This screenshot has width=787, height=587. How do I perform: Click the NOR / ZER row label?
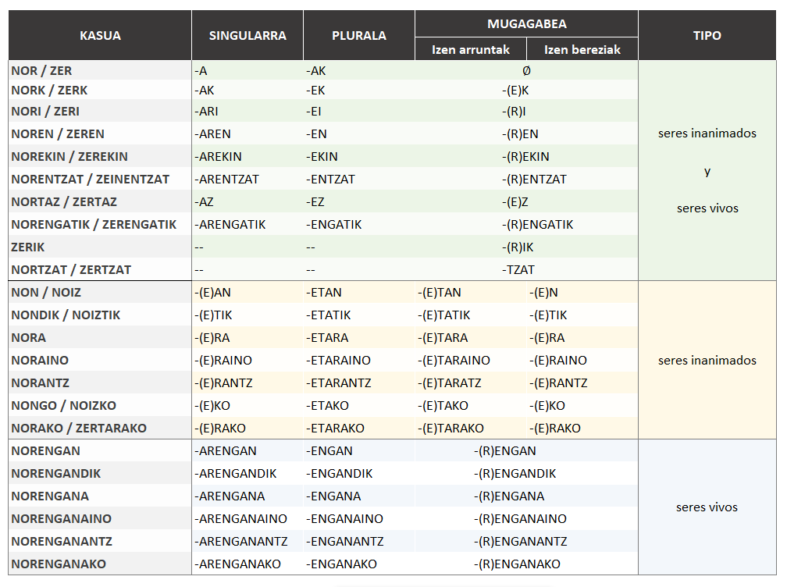point(41,70)
